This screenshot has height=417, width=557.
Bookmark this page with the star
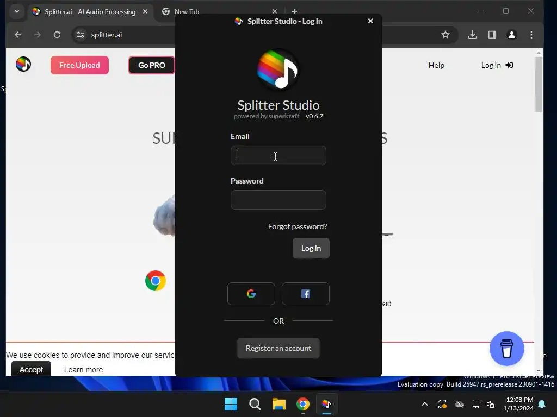[445, 35]
